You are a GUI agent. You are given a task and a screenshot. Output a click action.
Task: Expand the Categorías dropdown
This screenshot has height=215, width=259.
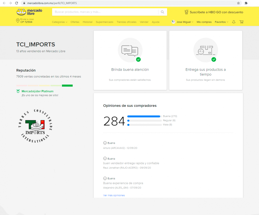(x=60, y=22)
